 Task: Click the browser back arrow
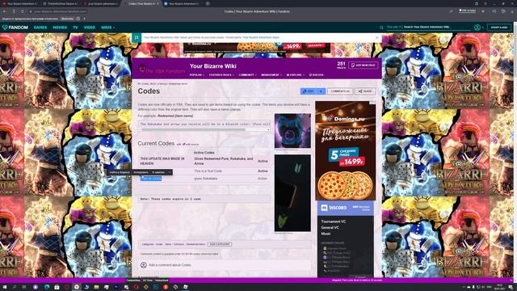click(x=4, y=11)
